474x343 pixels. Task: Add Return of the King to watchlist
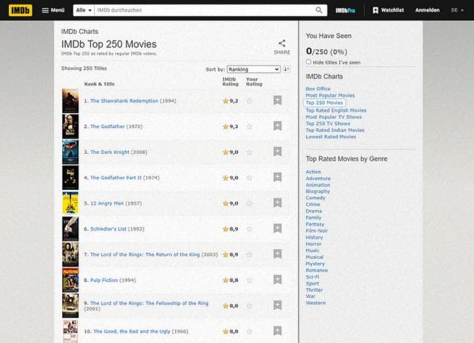pos(278,254)
